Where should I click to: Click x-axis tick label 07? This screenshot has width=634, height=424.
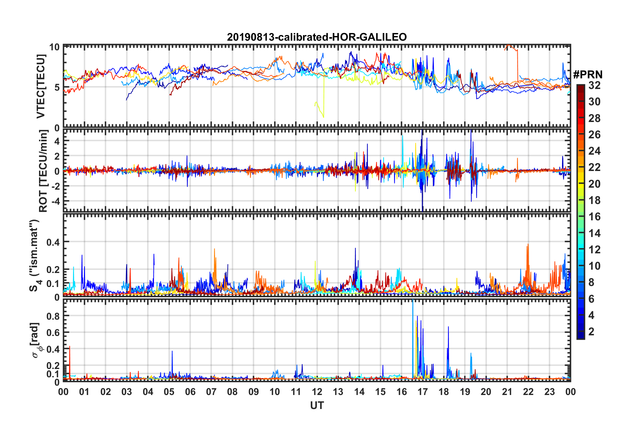point(211,392)
